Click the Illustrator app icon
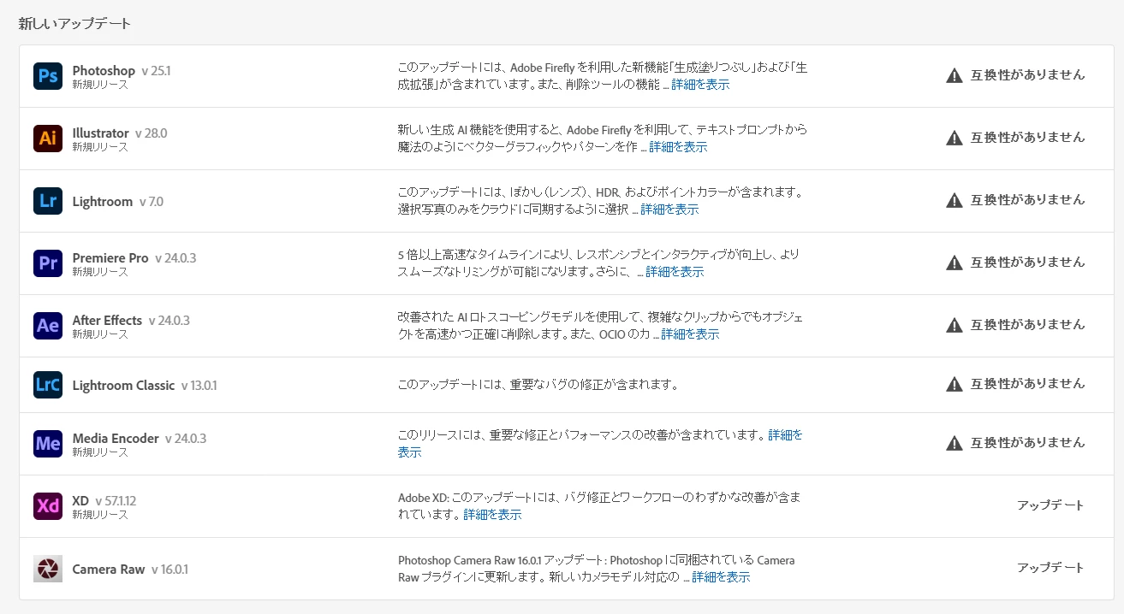This screenshot has width=1124, height=614. 48,139
